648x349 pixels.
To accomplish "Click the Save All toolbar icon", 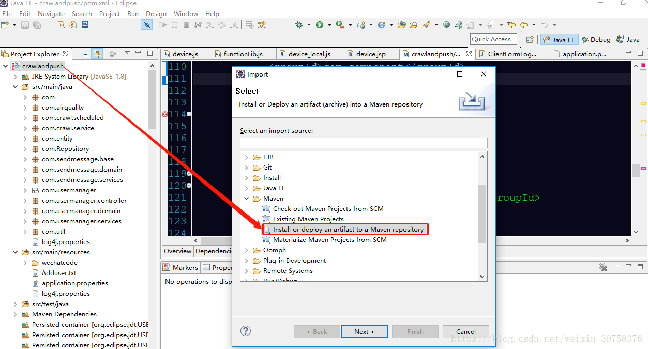I will point(37,25).
